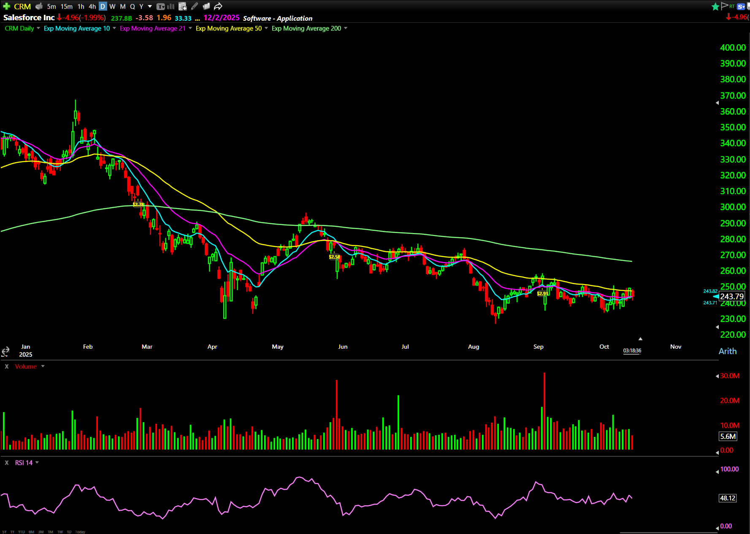Expand the Exp Moving Average 10 dropdown
Image resolution: width=750 pixels, height=534 pixels.
[114, 28]
